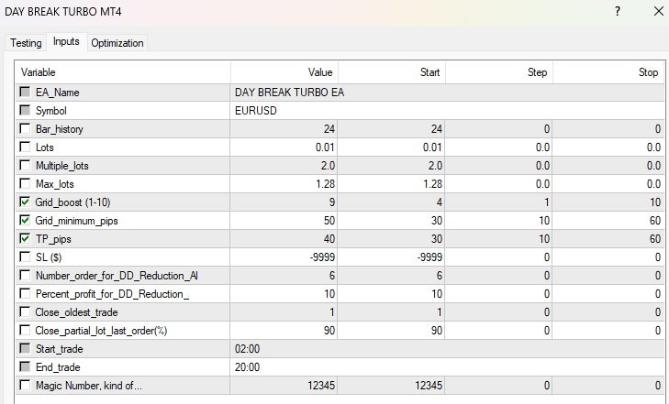This screenshot has width=669, height=404.
Task: Edit the Magic Number start value 12345
Action: coord(391,386)
